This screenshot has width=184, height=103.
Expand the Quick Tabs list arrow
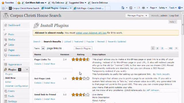[x=7, y=8]
